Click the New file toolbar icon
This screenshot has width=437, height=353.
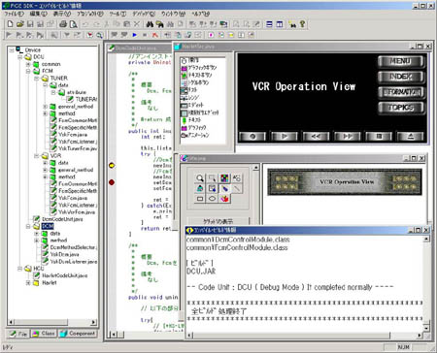(x=10, y=24)
